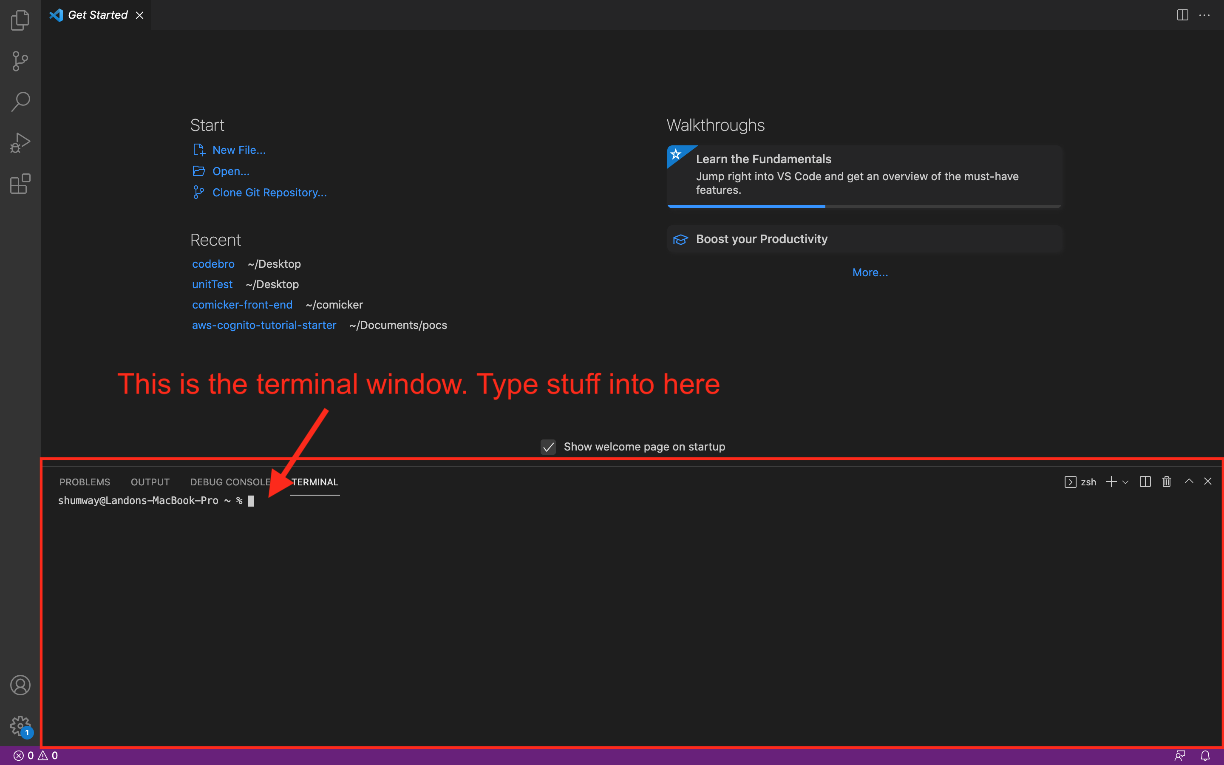Click the ~/Desktop path beside codebro
The height and width of the screenshot is (765, 1224).
274,263
